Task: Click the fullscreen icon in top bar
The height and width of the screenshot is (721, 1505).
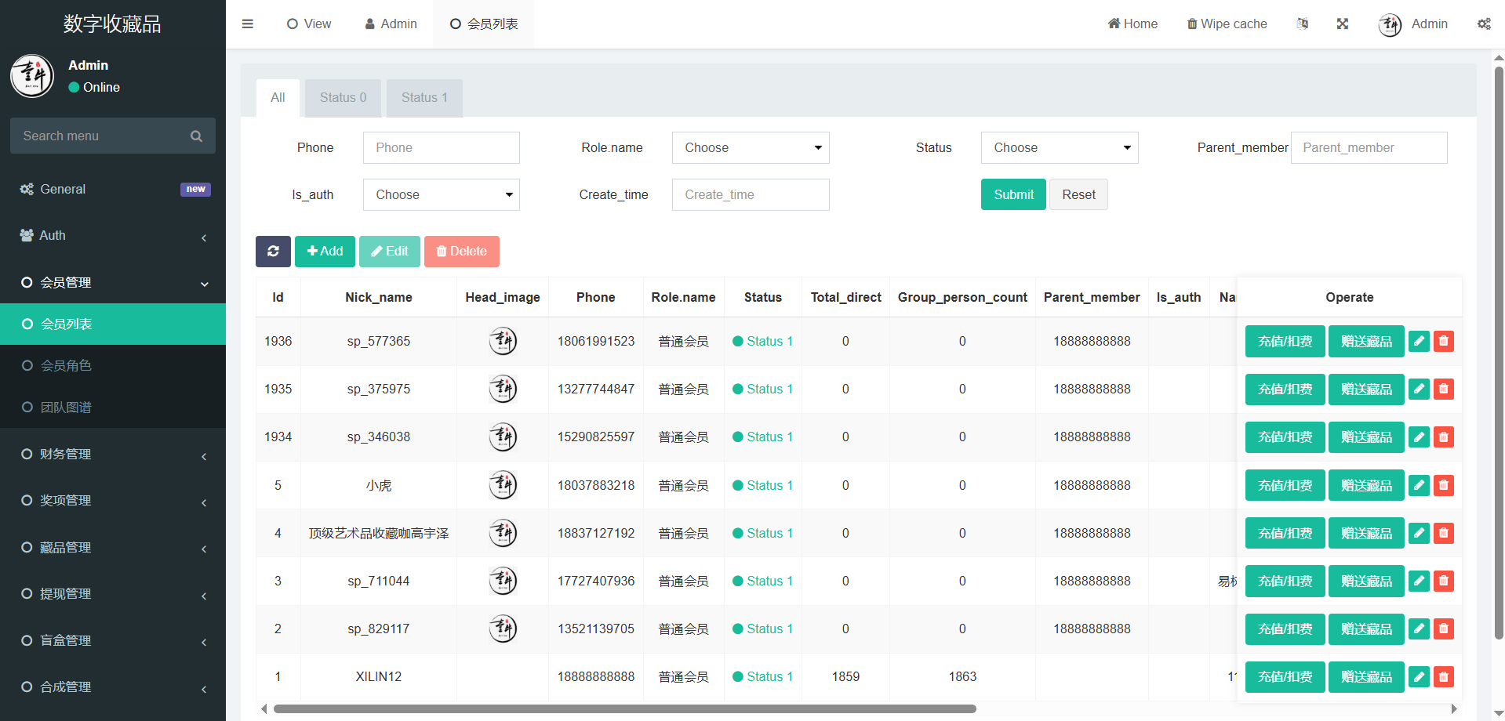Action: [1343, 24]
